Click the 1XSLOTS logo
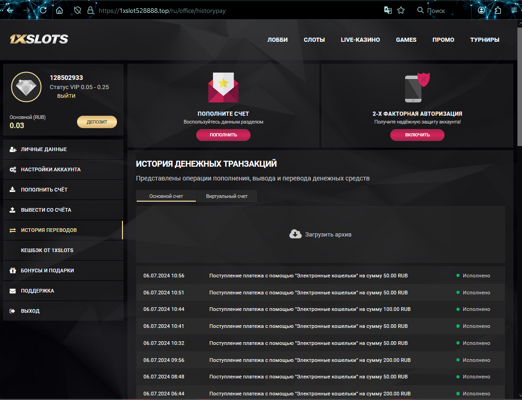Image resolution: width=522 pixels, height=400 pixels. tap(39, 39)
